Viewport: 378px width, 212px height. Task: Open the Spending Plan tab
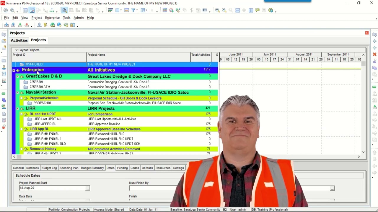[x=69, y=168]
